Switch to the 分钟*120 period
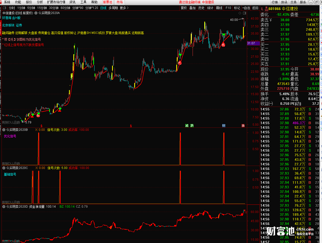Viewport: 322px width, 243px height. (x=92, y=8)
